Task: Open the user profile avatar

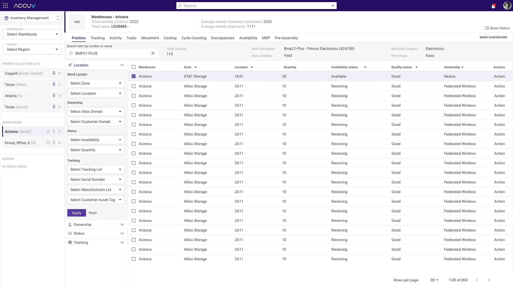Action: tap(507, 6)
